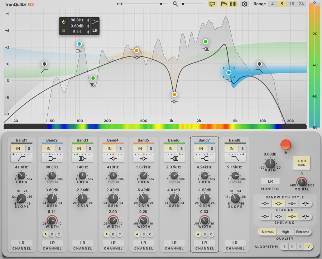Step the popup frequency 98.8Hz arrows
Viewport: 322px width, 259px height.
point(88,20)
